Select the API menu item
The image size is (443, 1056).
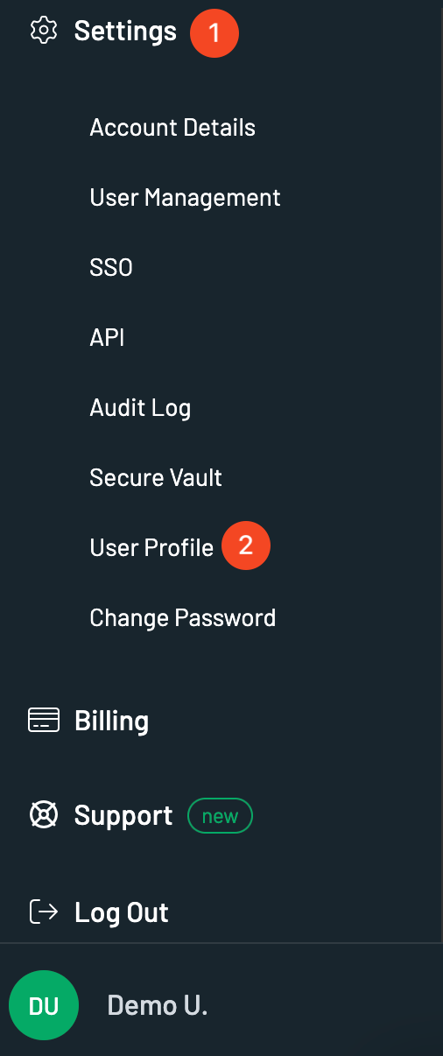click(x=107, y=338)
